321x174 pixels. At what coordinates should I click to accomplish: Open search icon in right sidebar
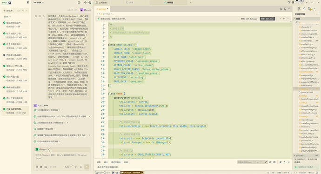[x=304, y=8]
